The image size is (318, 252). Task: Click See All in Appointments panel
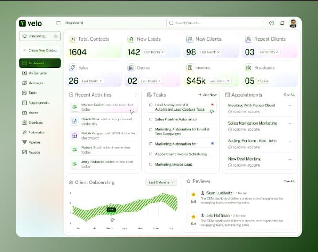click(289, 95)
